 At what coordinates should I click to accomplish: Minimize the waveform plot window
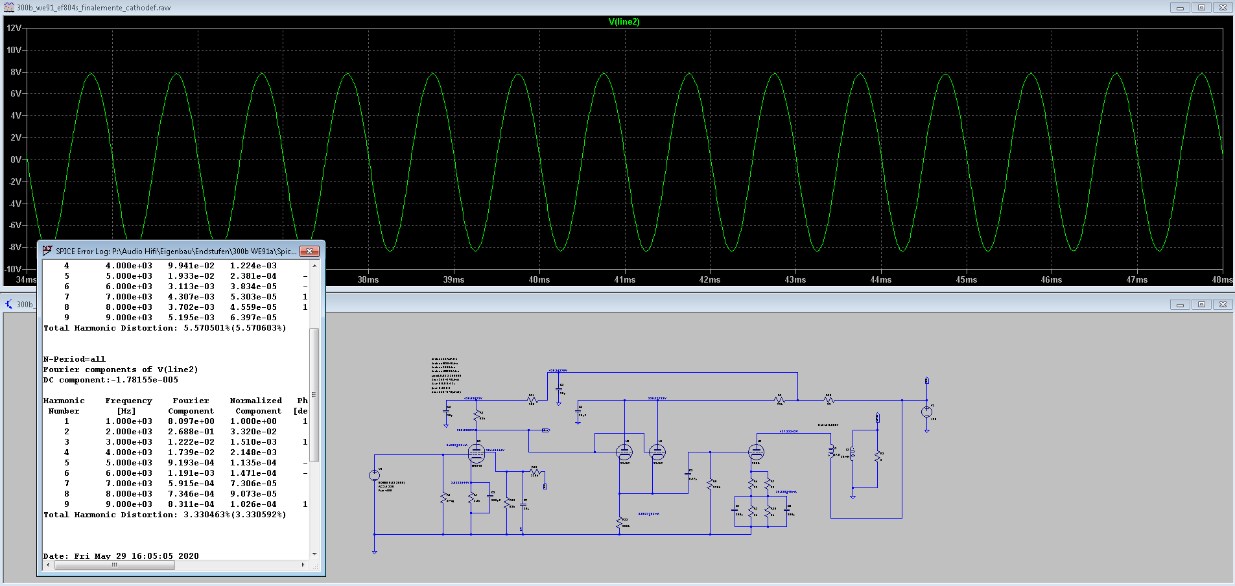pyautogui.click(x=1179, y=8)
